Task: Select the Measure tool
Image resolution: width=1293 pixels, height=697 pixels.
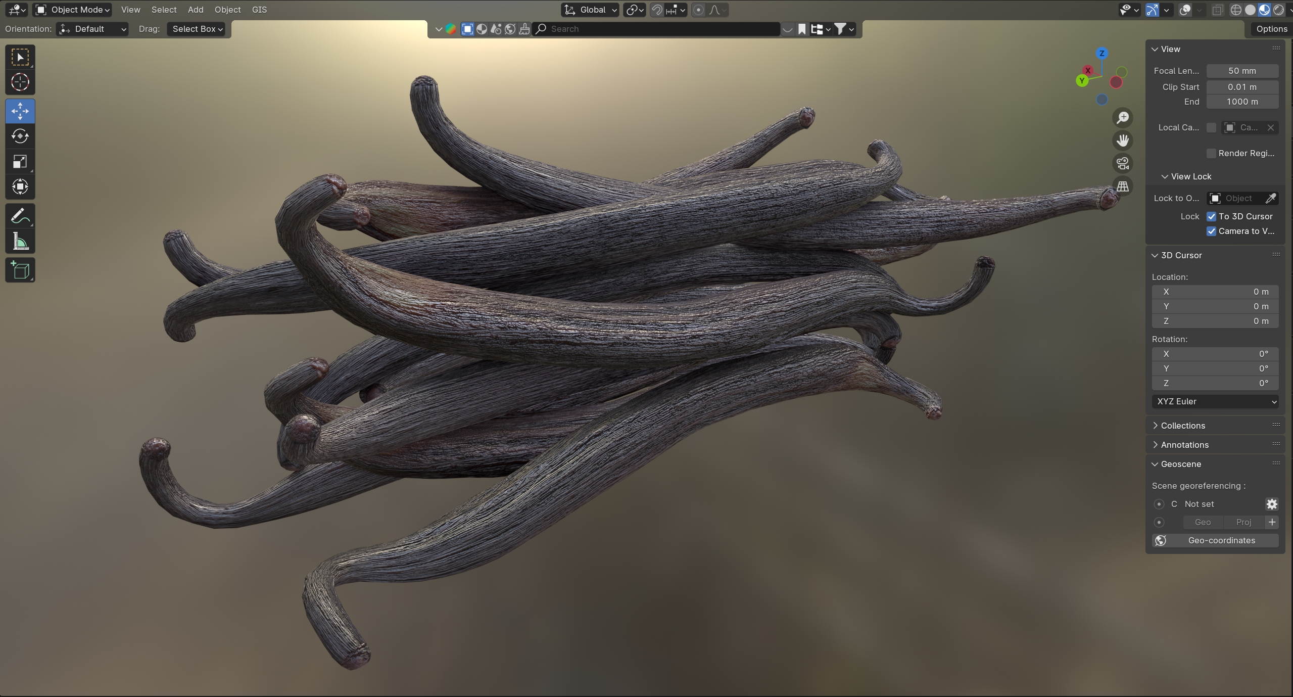Action: point(20,242)
